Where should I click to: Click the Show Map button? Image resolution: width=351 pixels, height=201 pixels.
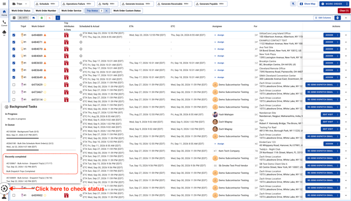308,4
